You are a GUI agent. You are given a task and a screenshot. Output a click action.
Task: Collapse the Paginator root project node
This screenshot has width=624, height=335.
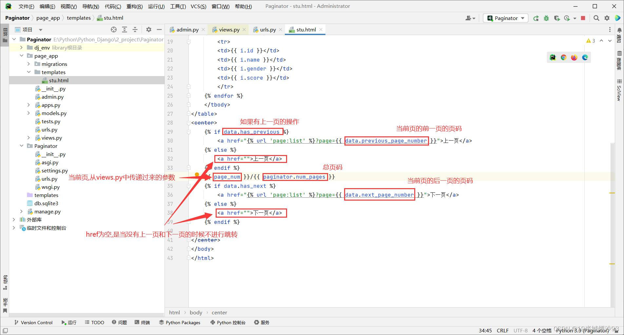coord(14,39)
